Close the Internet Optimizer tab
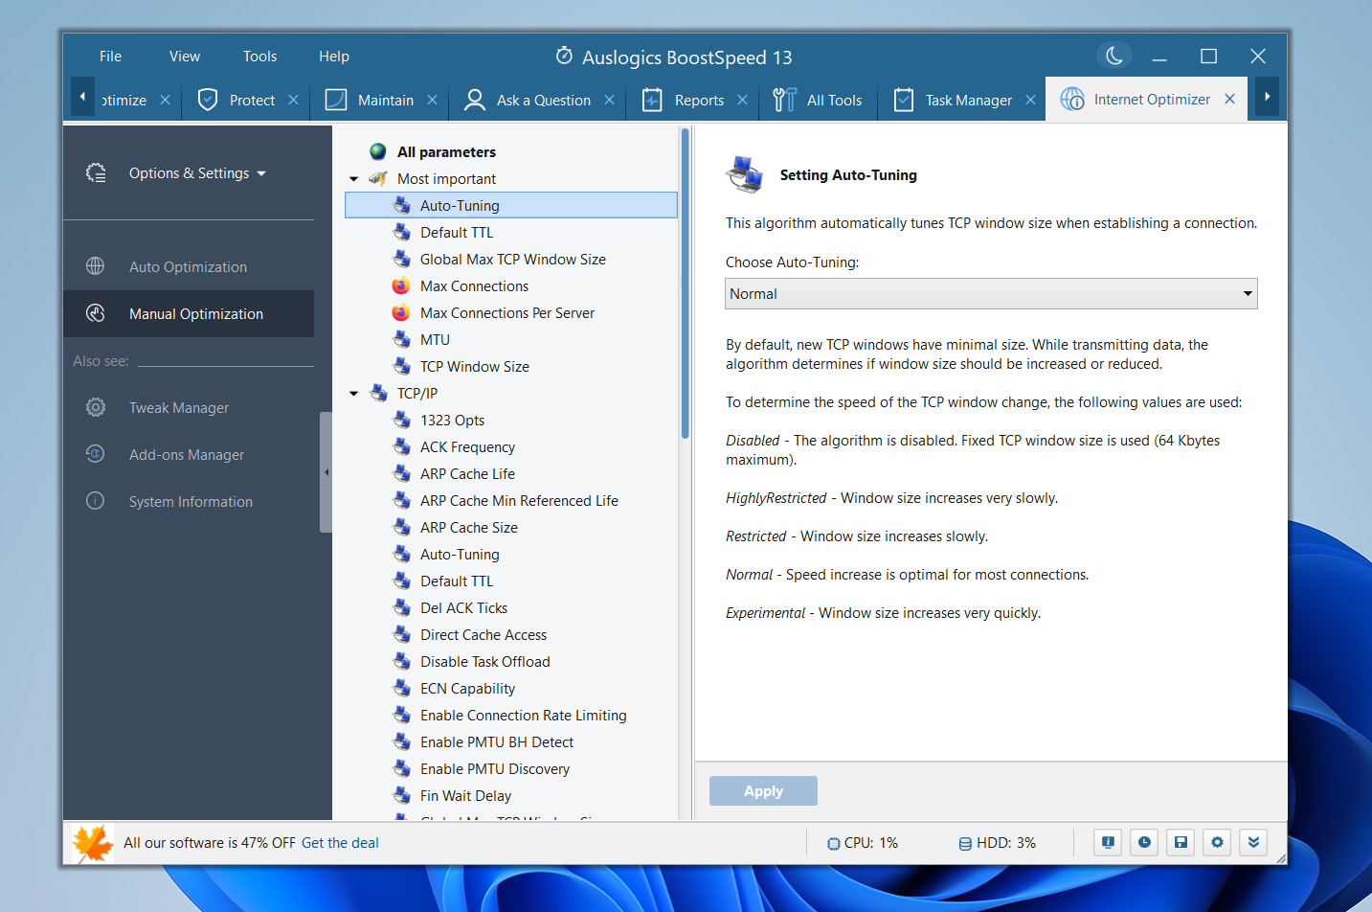The width and height of the screenshot is (1372, 912). point(1229,99)
